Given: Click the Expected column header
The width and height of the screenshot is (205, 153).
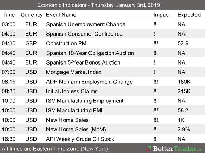Looking at the screenshot, I should tap(189, 15).
